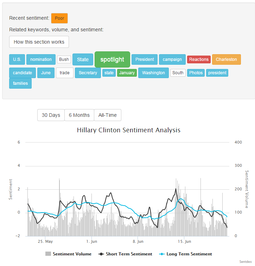Click the capitalized State keyword tag

(x=83, y=59)
